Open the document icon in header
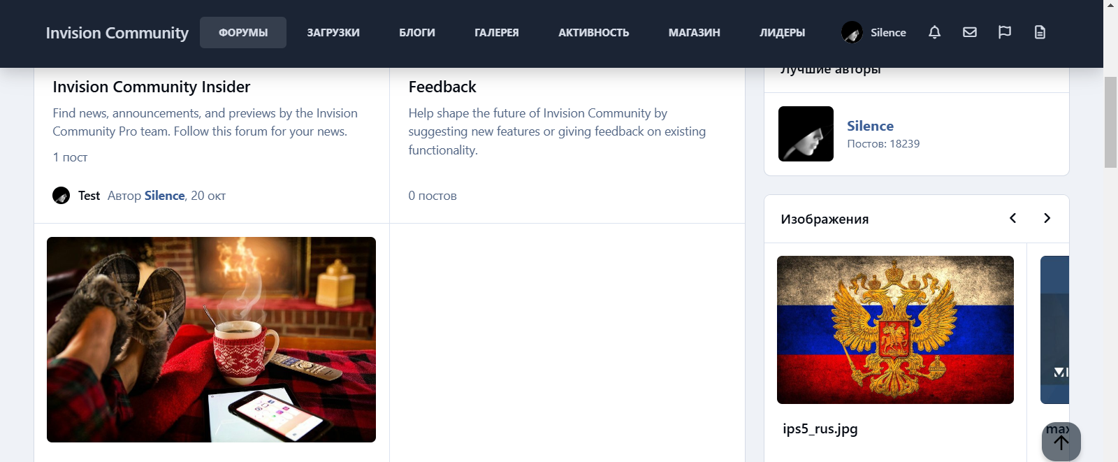 pos(1040,32)
